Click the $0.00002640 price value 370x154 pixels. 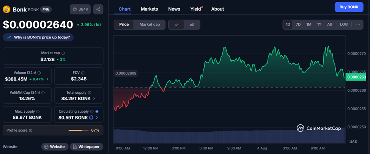tap(38, 25)
